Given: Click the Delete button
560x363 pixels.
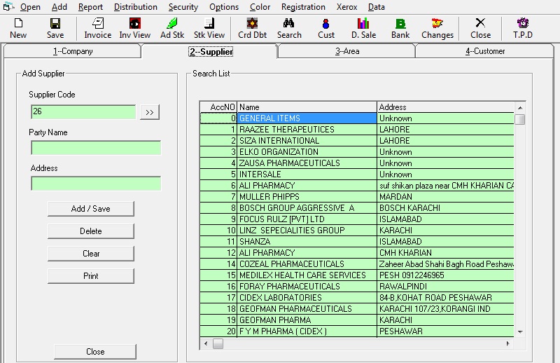Looking at the screenshot, I should click(x=91, y=231).
